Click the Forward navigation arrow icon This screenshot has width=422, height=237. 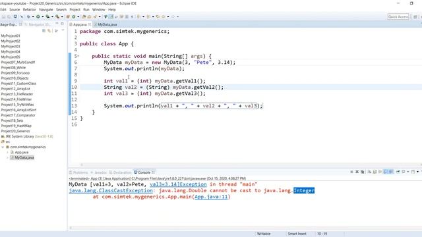tap(173, 16)
